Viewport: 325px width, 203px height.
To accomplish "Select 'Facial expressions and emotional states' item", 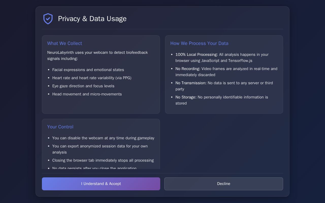I will coord(88,70).
